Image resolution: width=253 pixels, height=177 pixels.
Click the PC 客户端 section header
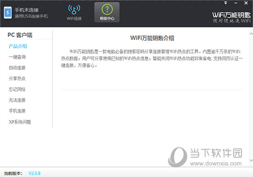click(20, 35)
